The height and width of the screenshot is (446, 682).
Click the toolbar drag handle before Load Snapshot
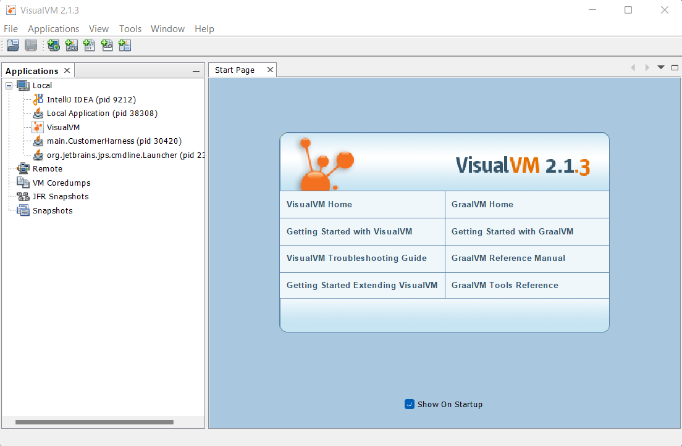(2, 45)
